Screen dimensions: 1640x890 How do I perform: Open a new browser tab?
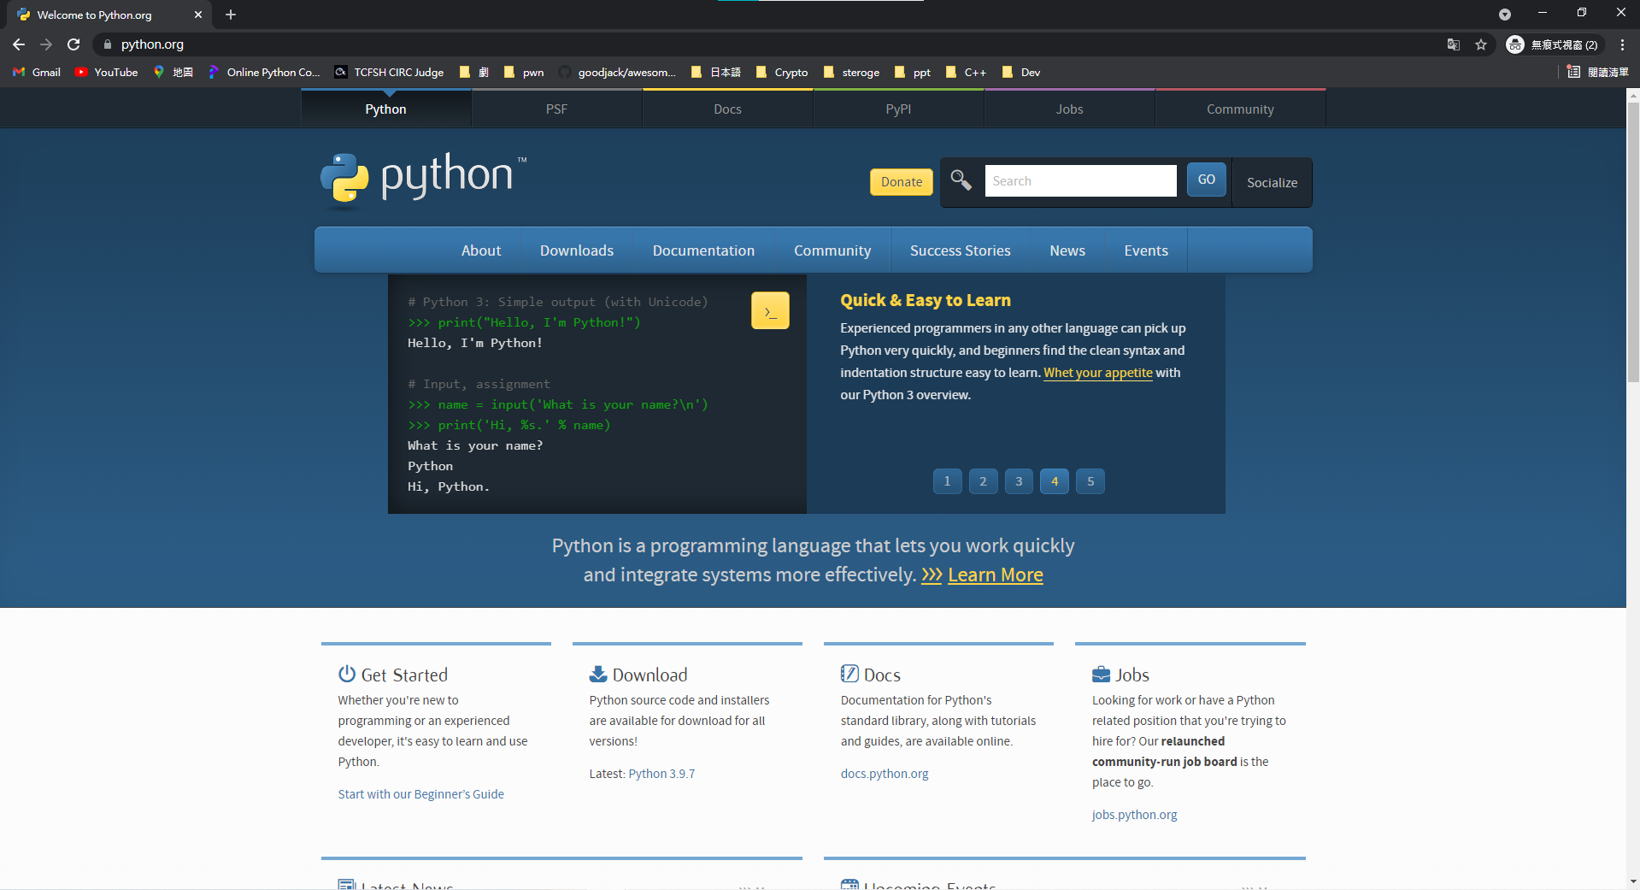[x=231, y=15]
